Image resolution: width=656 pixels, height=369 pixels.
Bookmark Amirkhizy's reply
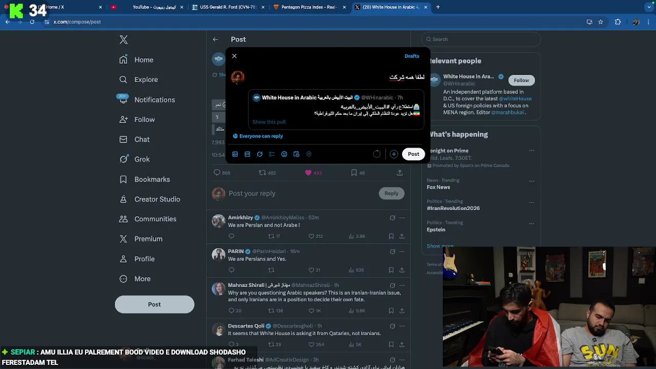tap(391, 236)
